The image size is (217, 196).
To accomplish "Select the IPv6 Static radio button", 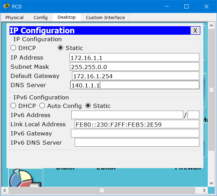I will point(88,106).
